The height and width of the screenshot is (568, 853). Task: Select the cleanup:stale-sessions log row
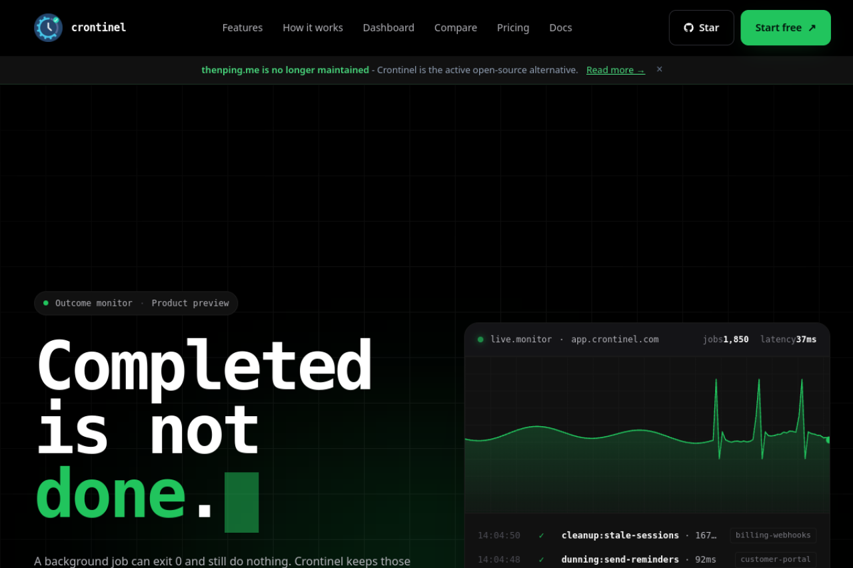tap(647, 535)
